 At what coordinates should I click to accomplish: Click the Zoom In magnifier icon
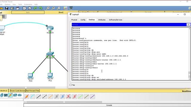pyautogui.click(x=48, y=8)
